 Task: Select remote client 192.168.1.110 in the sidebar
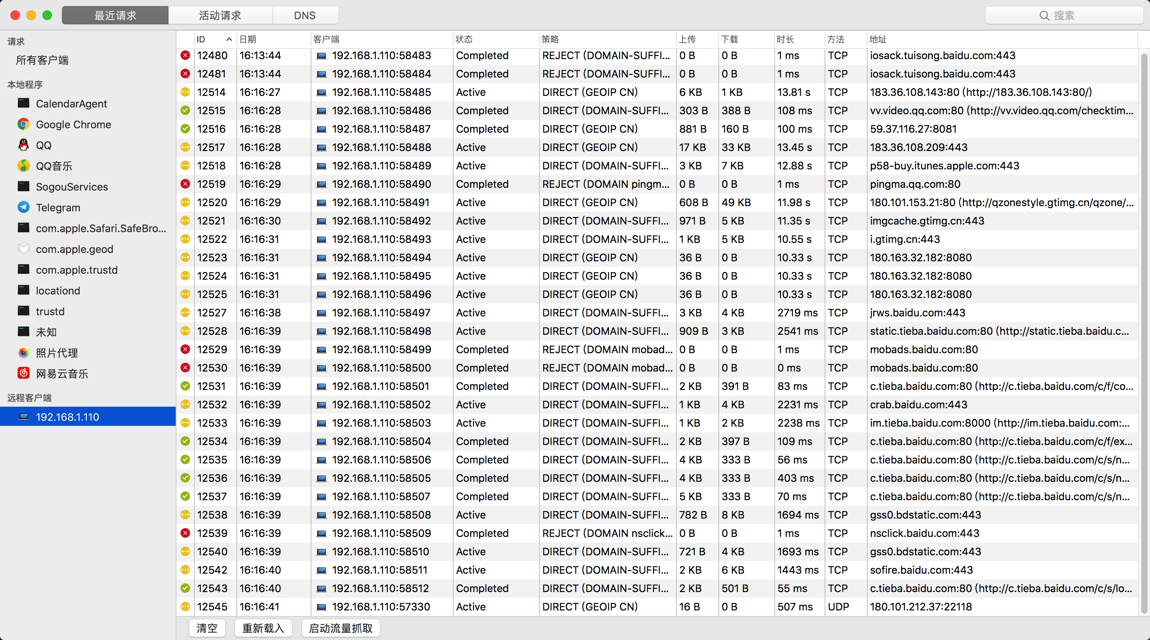click(67, 417)
